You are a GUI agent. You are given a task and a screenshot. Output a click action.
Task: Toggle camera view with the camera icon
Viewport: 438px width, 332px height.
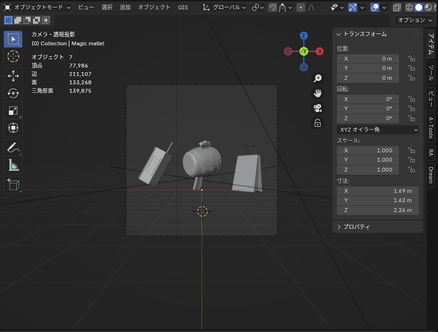pos(318,108)
